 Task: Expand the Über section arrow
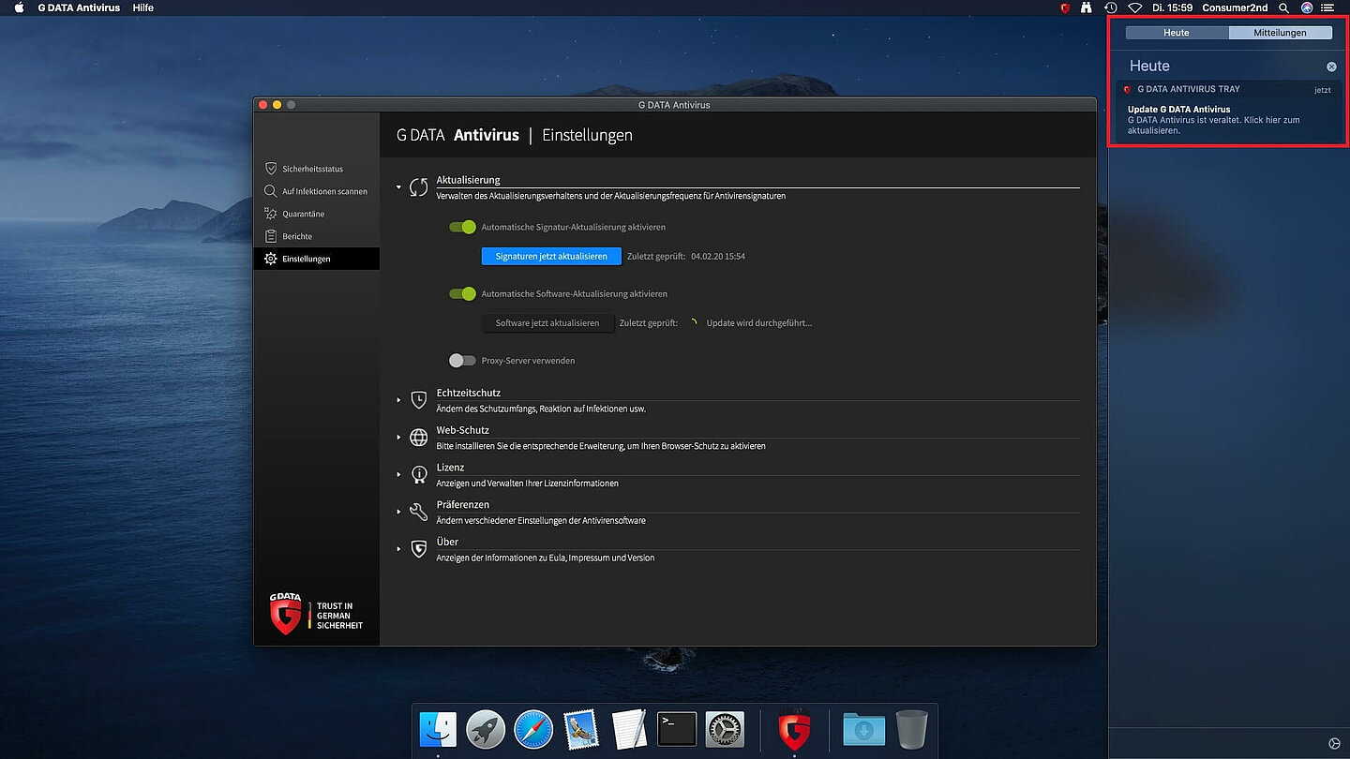coord(398,549)
